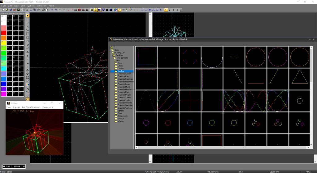
Task: Switch to layer button 3
Action: 173,10
